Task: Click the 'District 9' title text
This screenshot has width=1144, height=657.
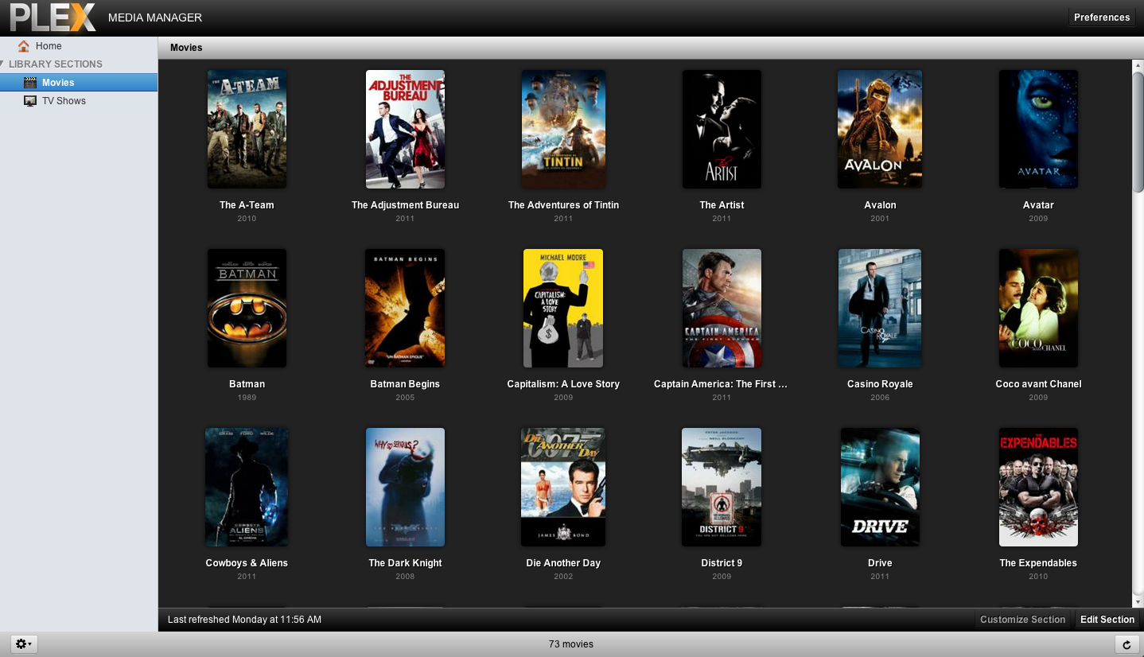Action: point(722,563)
